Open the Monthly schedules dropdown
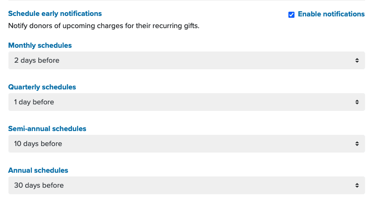The height and width of the screenshot is (205, 373). click(186, 60)
